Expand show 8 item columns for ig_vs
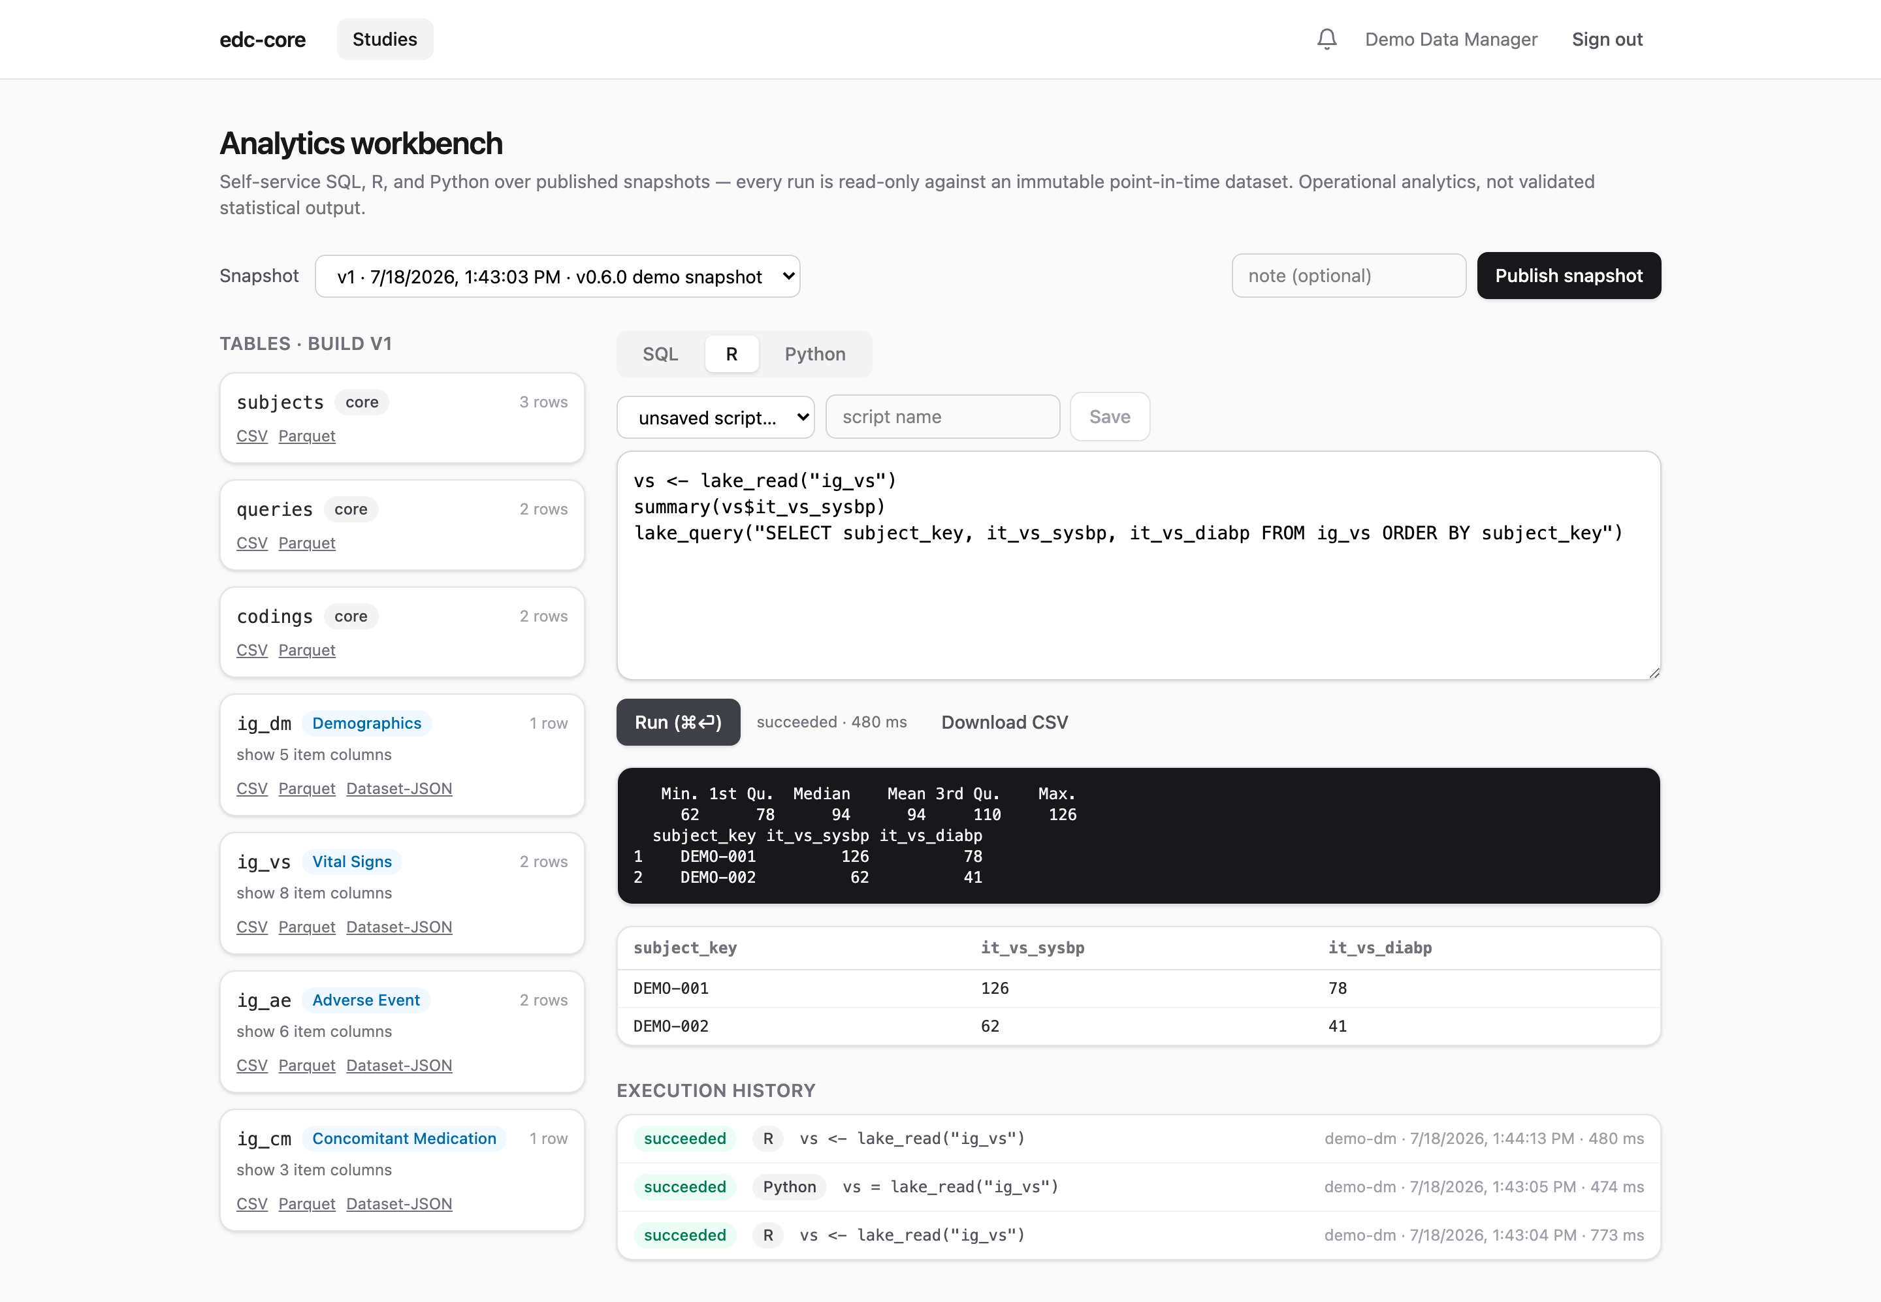The image size is (1881, 1302). click(314, 893)
